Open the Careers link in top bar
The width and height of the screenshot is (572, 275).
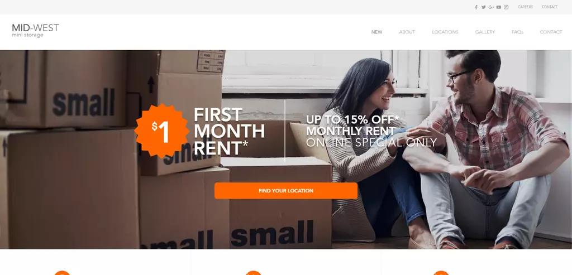tap(525, 7)
